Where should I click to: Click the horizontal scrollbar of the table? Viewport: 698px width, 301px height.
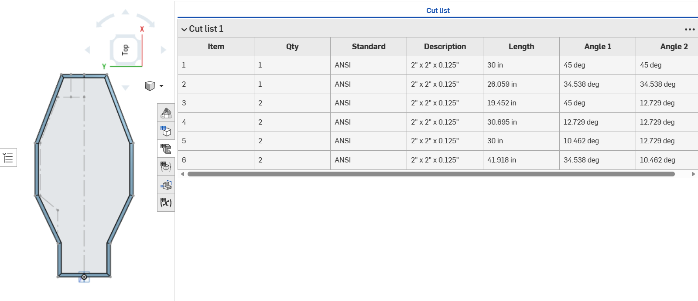point(431,174)
